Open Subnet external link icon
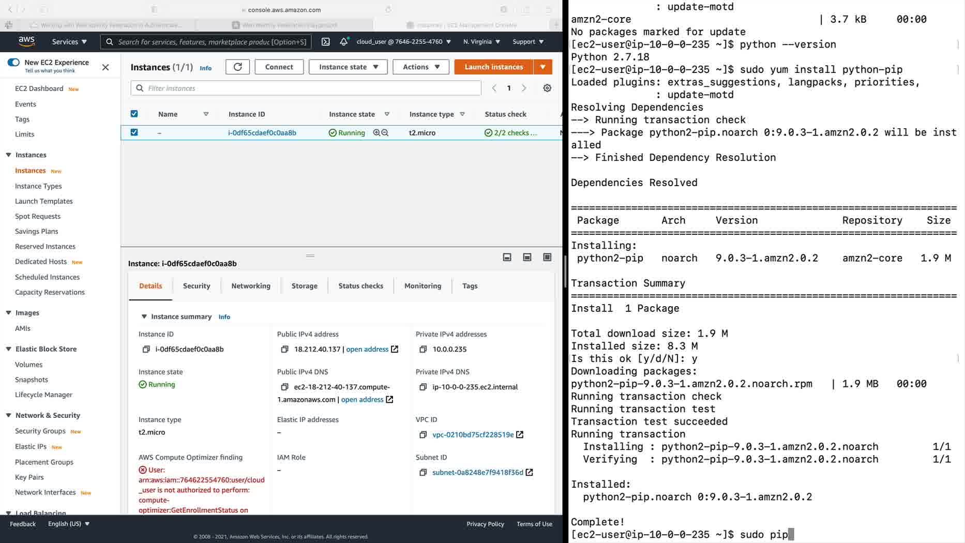Image resolution: width=965 pixels, height=543 pixels. coord(529,473)
